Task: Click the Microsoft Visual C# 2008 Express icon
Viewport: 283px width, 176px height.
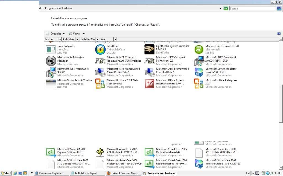Action: click(51, 152)
